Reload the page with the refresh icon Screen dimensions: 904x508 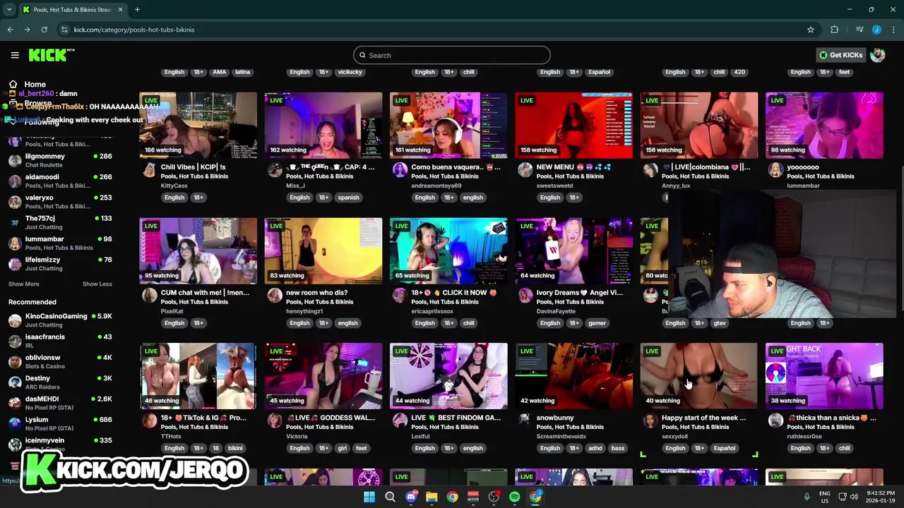[44, 30]
